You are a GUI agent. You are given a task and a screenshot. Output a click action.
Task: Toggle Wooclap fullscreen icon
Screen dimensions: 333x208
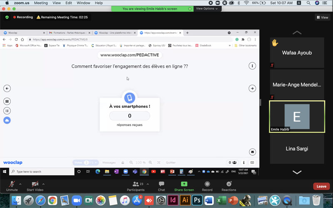(159, 163)
